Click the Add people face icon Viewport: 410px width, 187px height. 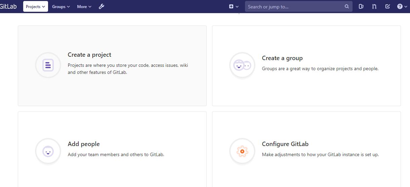point(48,151)
